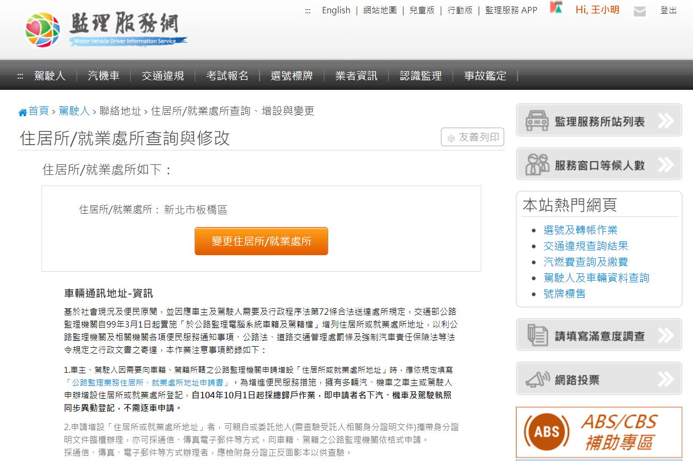The width and height of the screenshot is (693, 461).
Task: Go to 網站地圖 sitemap
Action: coord(380,10)
